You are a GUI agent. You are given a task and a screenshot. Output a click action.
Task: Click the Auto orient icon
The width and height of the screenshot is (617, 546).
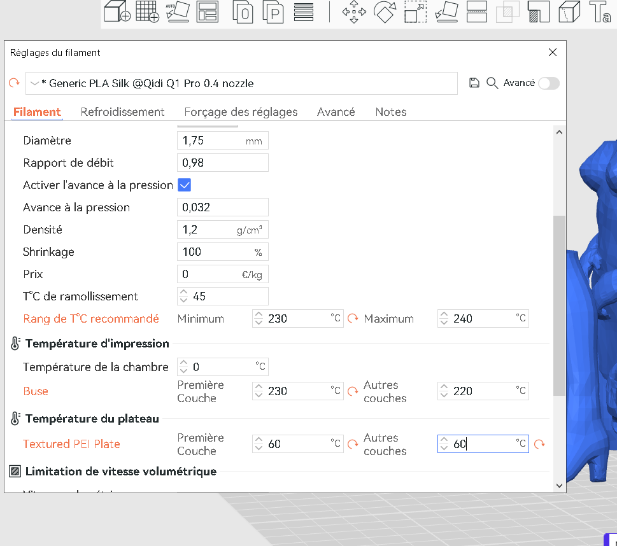click(178, 12)
